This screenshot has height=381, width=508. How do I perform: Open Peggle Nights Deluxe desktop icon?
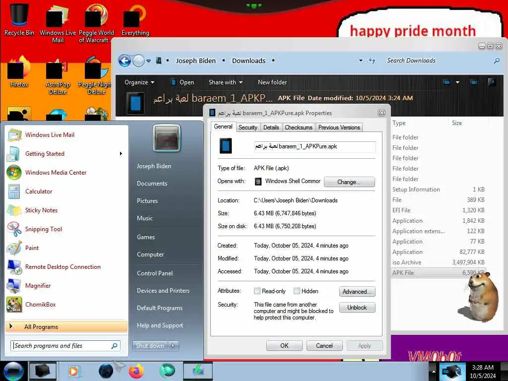click(95, 76)
